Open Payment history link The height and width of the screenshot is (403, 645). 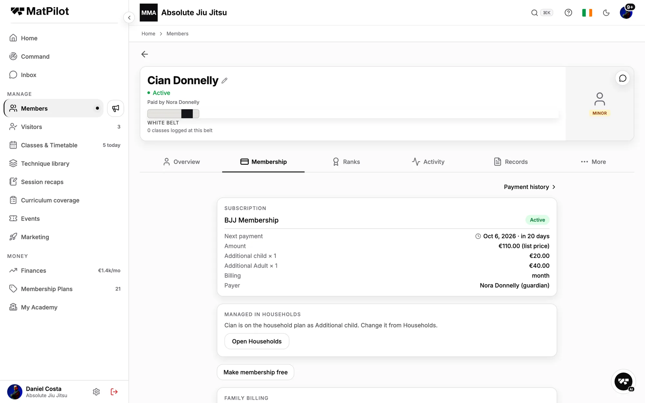[530, 187]
